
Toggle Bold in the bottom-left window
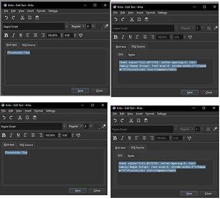point(4,135)
